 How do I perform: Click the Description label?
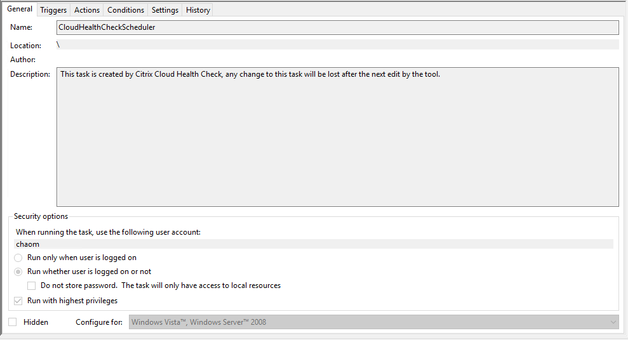tap(30, 74)
